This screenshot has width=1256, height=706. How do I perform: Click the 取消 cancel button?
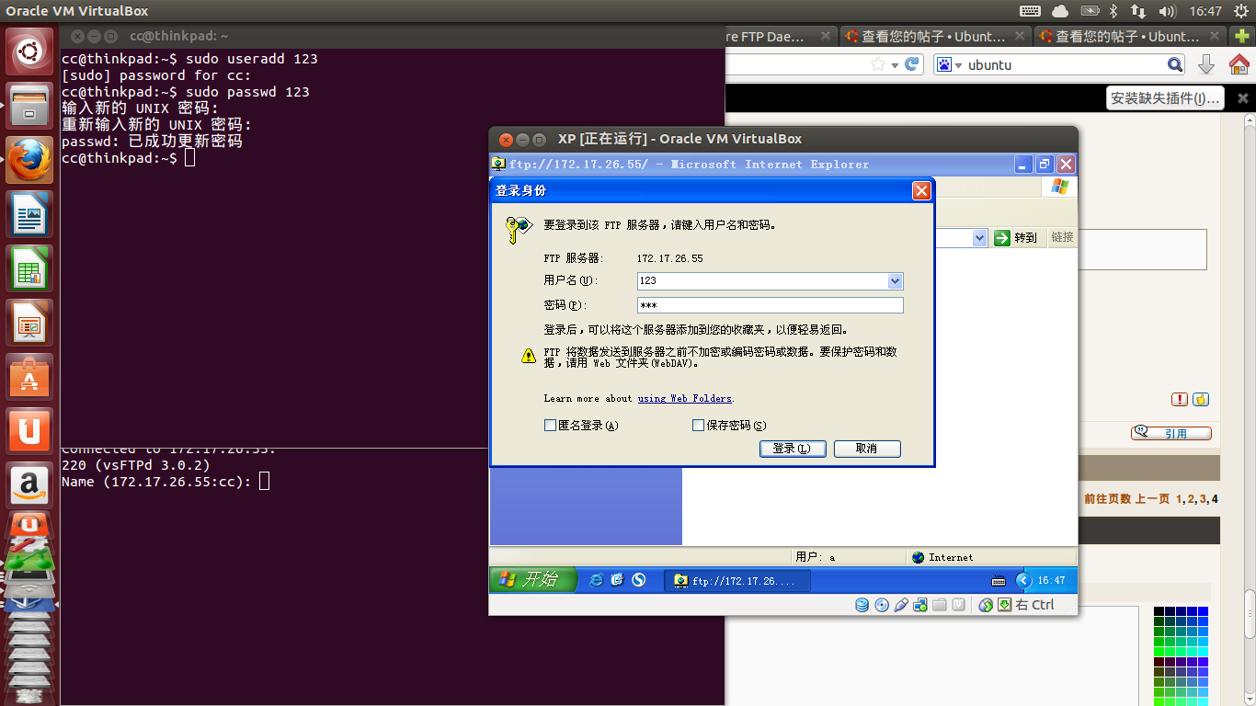(867, 449)
